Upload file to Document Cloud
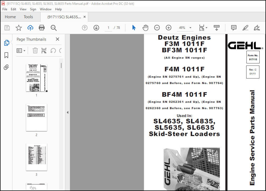This screenshot has height=191, width=266. [30, 28]
